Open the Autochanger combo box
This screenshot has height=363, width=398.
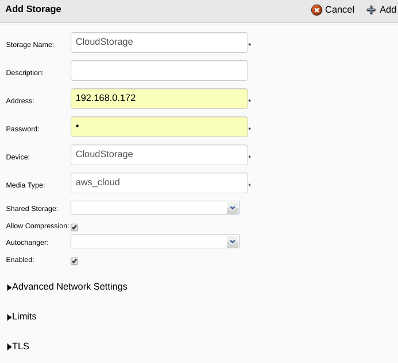click(x=155, y=241)
